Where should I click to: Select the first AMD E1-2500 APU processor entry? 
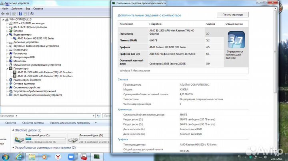[x=45, y=72]
